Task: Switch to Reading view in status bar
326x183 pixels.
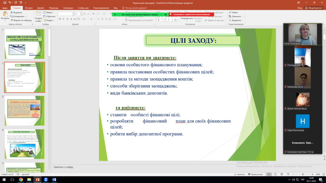Action: [x=282, y=174]
